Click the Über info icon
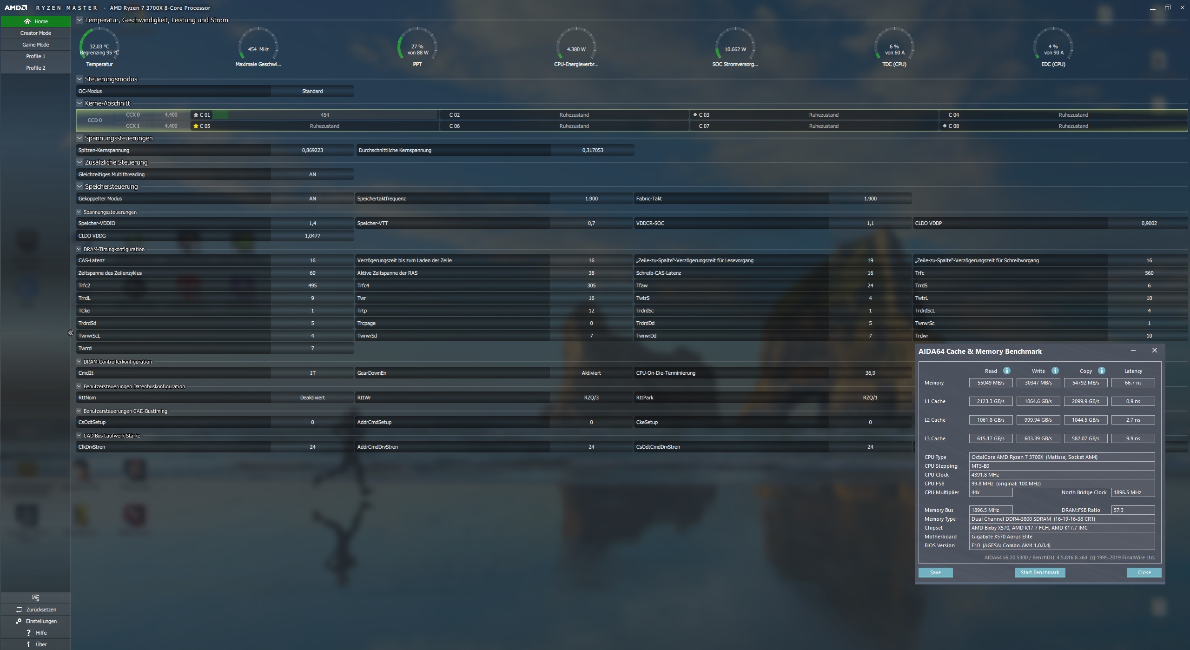The height and width of the screenshot is (650, 1190). coord(28,644)
